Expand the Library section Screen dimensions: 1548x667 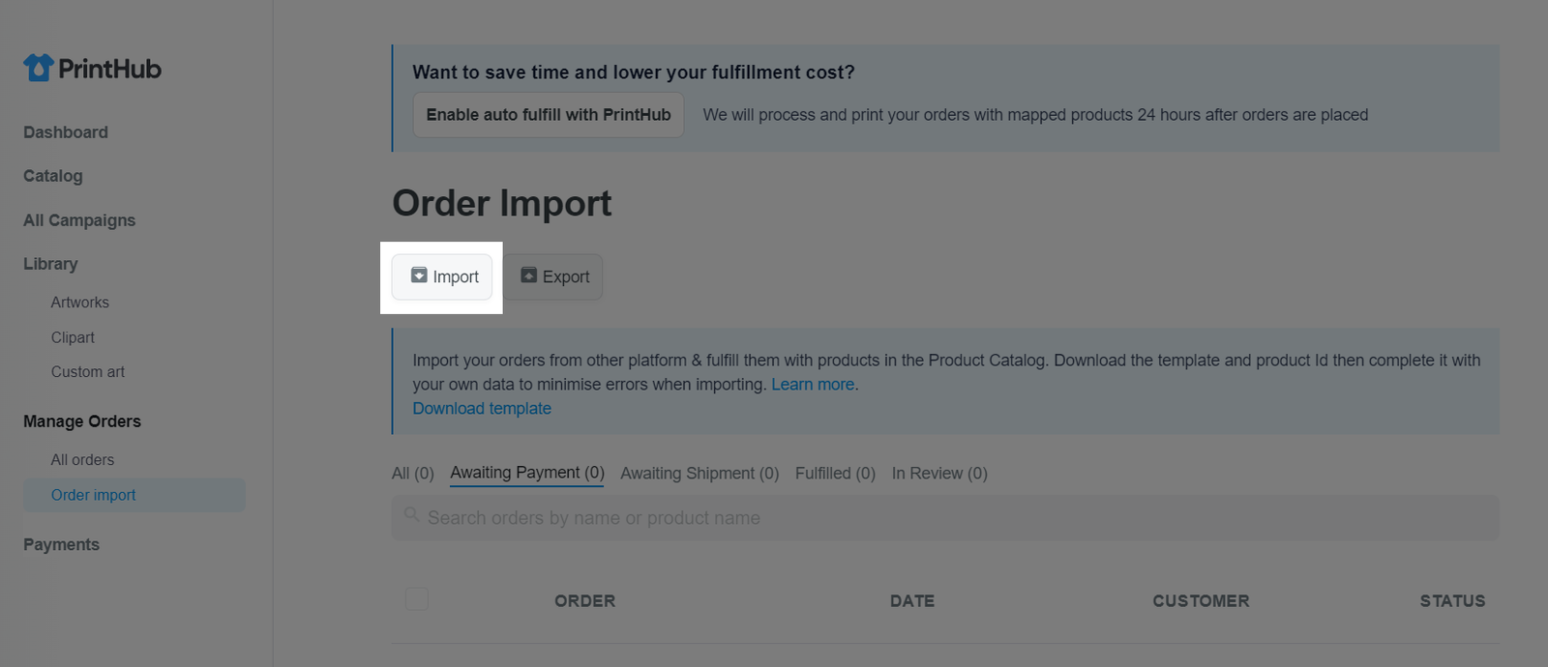click(50, 264)
